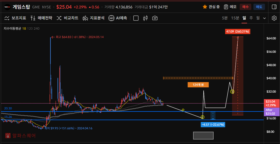
Task: Click the 47.09 (260.21%) measurement label
Action: [238, 32]
